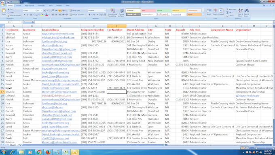275x155 pixels.
Task: Decrease font size with Shrink Font
Action: [x=48, y=11]
